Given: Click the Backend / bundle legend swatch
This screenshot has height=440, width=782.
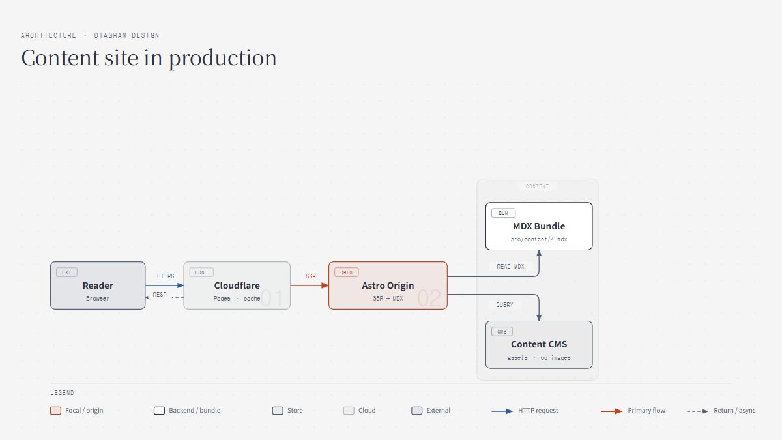Looking at the screenshot, I should click(x=159, y=411).
